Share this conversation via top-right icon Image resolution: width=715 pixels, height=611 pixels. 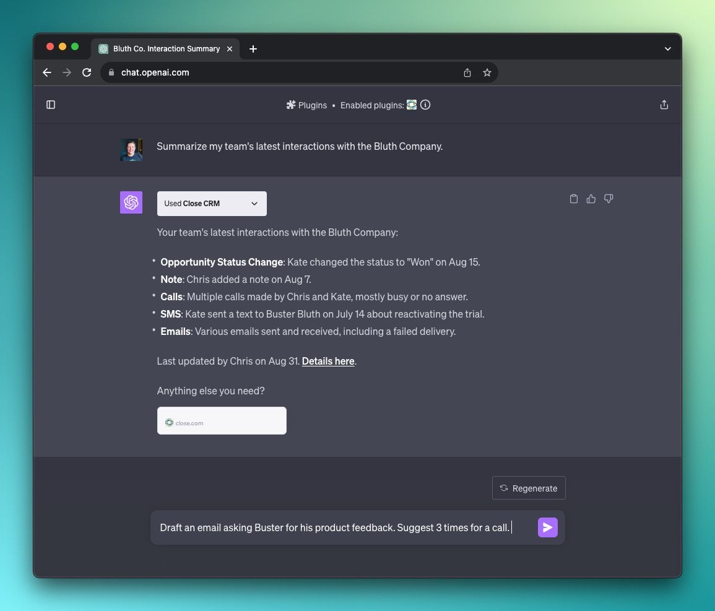pyautogui.click(x=664, y=105)
